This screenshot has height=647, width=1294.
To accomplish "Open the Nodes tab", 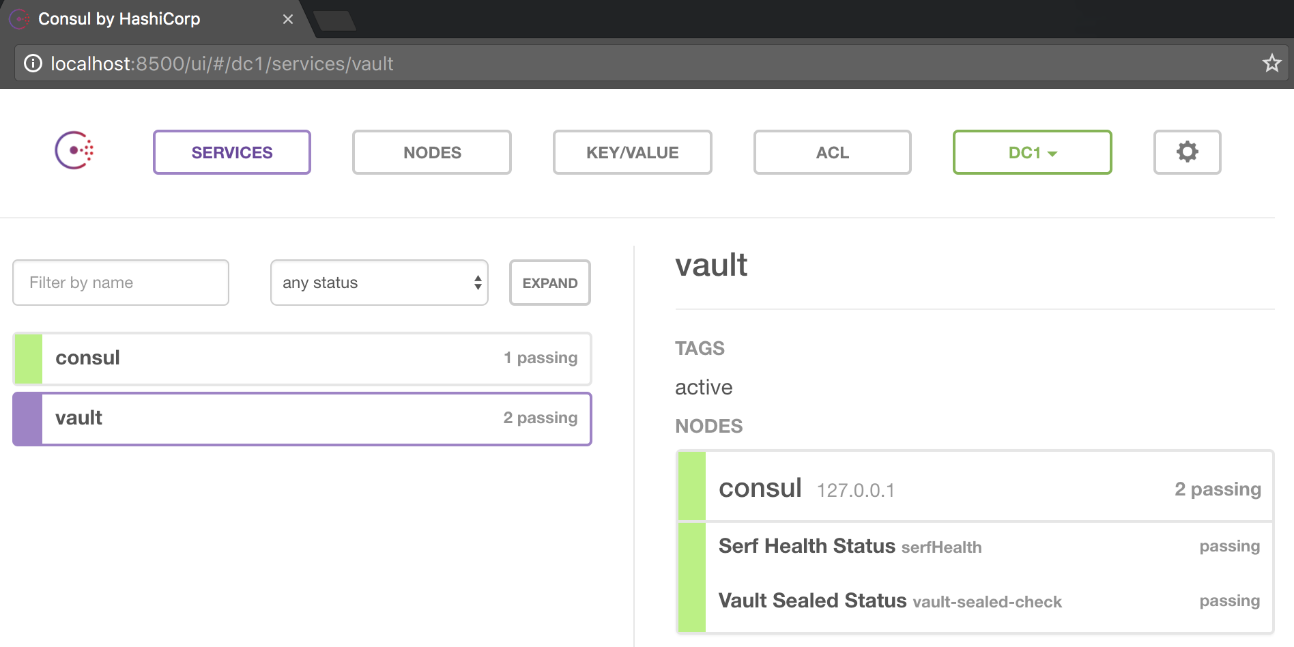I will click(432, 152).
